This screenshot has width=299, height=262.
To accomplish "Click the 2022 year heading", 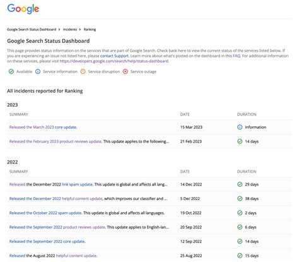I will [13, 162].
